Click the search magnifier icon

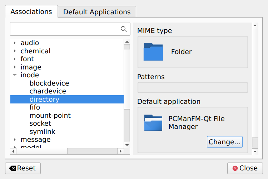point(124,29)
